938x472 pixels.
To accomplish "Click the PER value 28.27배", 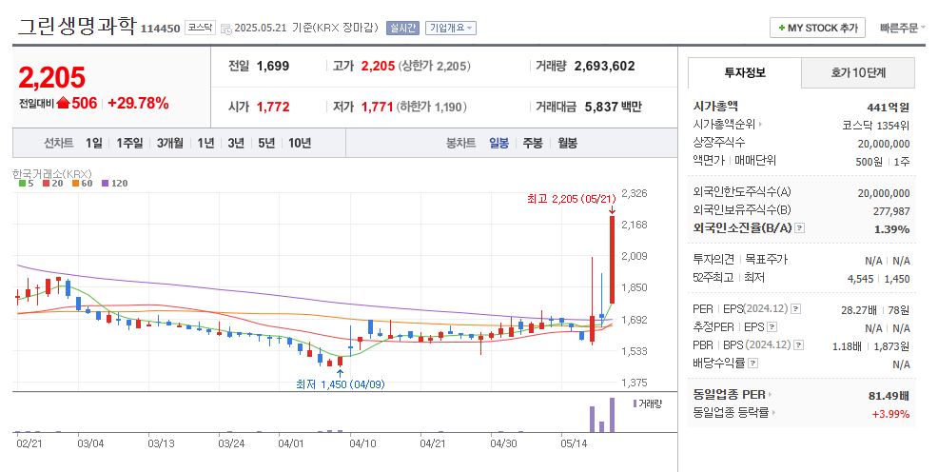I will tap(859, 310).
